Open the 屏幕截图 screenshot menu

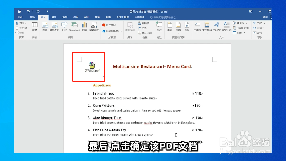pos(94,27)
